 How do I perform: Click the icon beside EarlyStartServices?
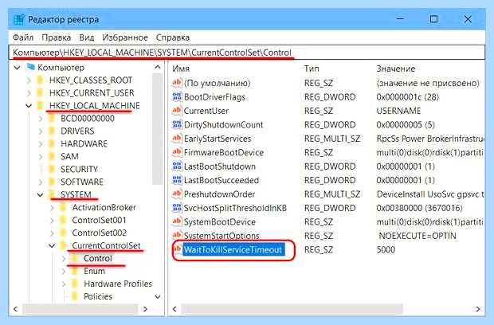pos(177,139)
